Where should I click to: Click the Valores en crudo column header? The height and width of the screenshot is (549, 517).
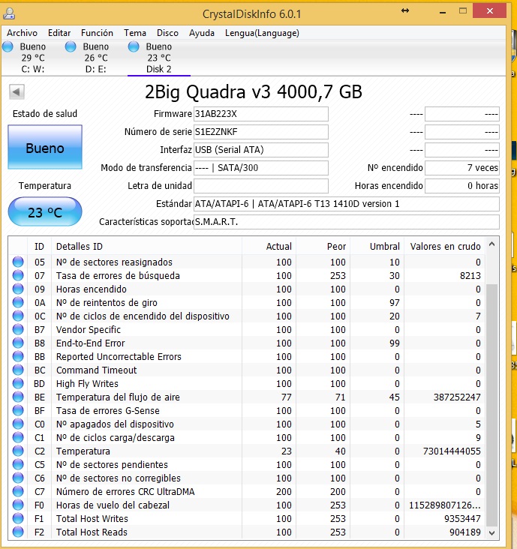coord(444,247)
